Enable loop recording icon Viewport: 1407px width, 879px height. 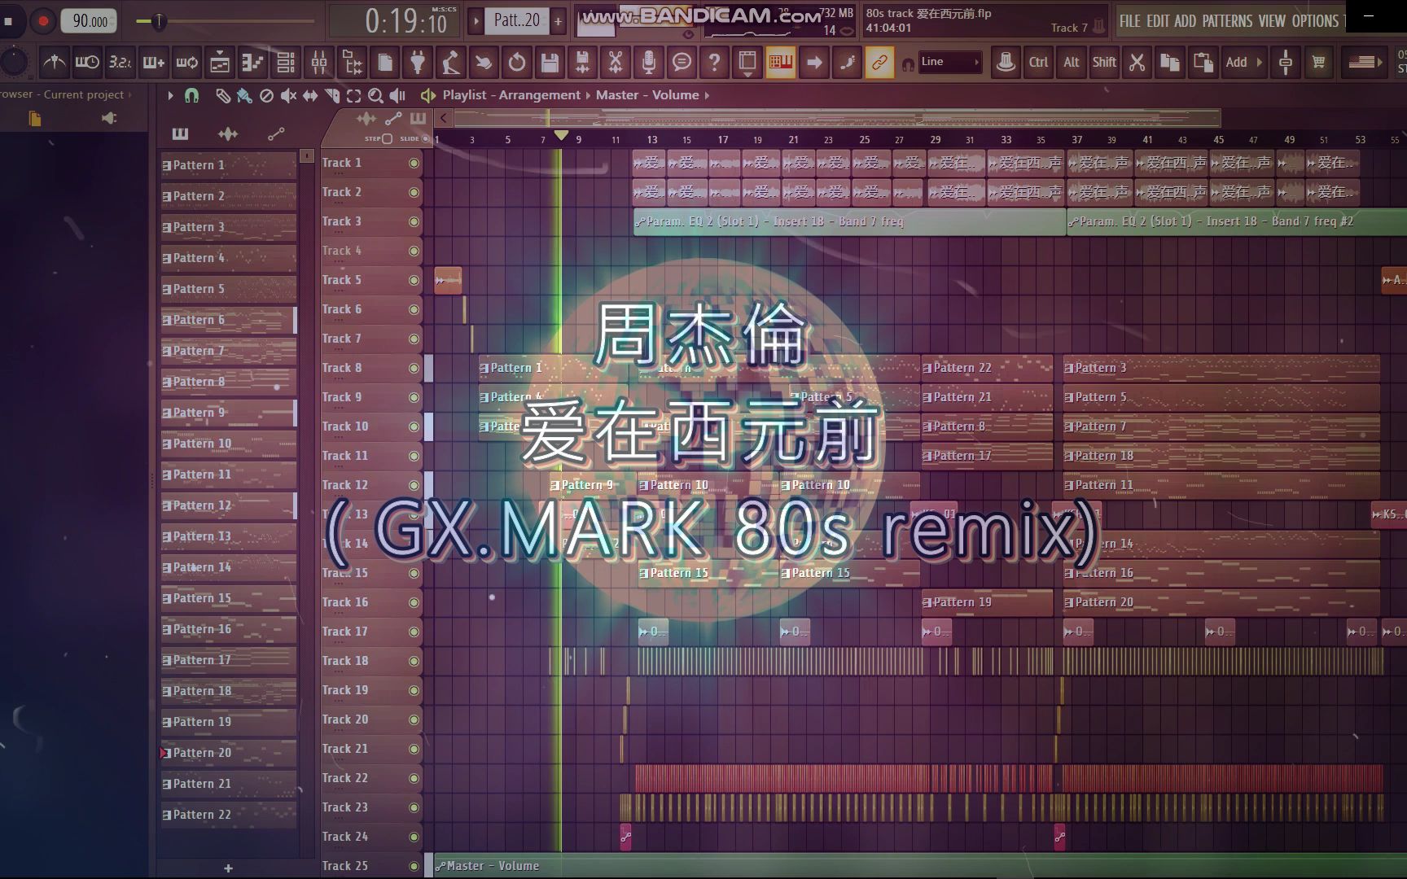pos(186,62)
